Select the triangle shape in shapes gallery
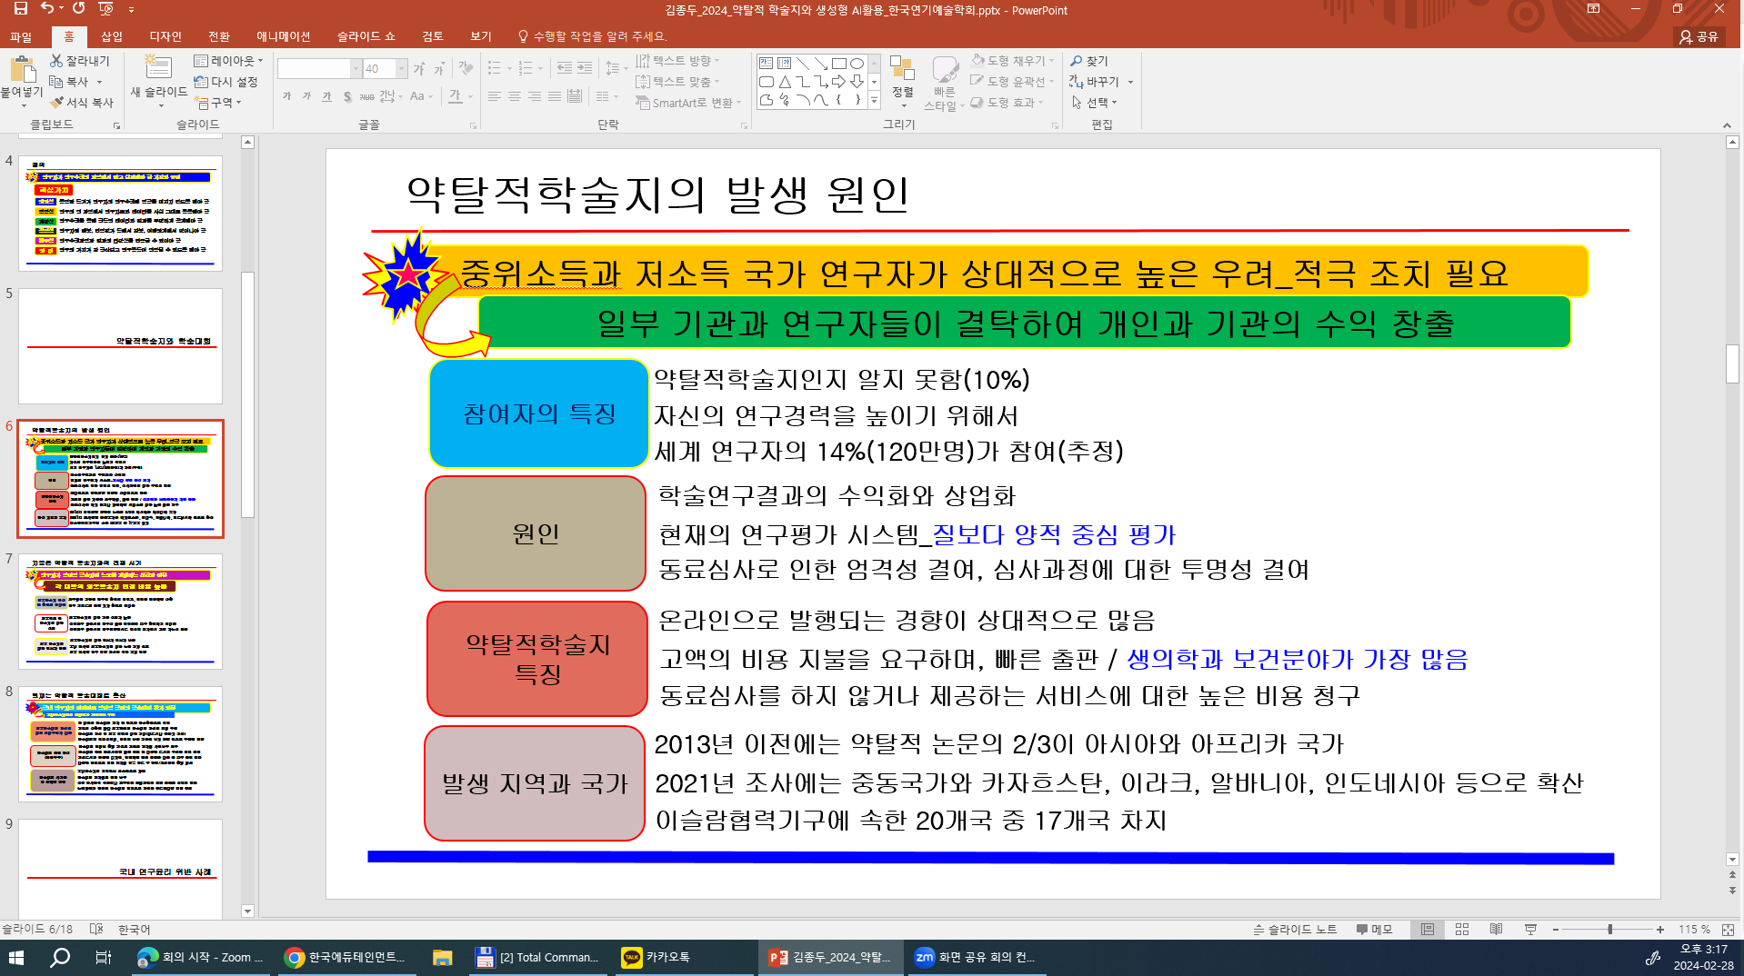Screen dimensions: 1744x976 click(x=785, y=82)
